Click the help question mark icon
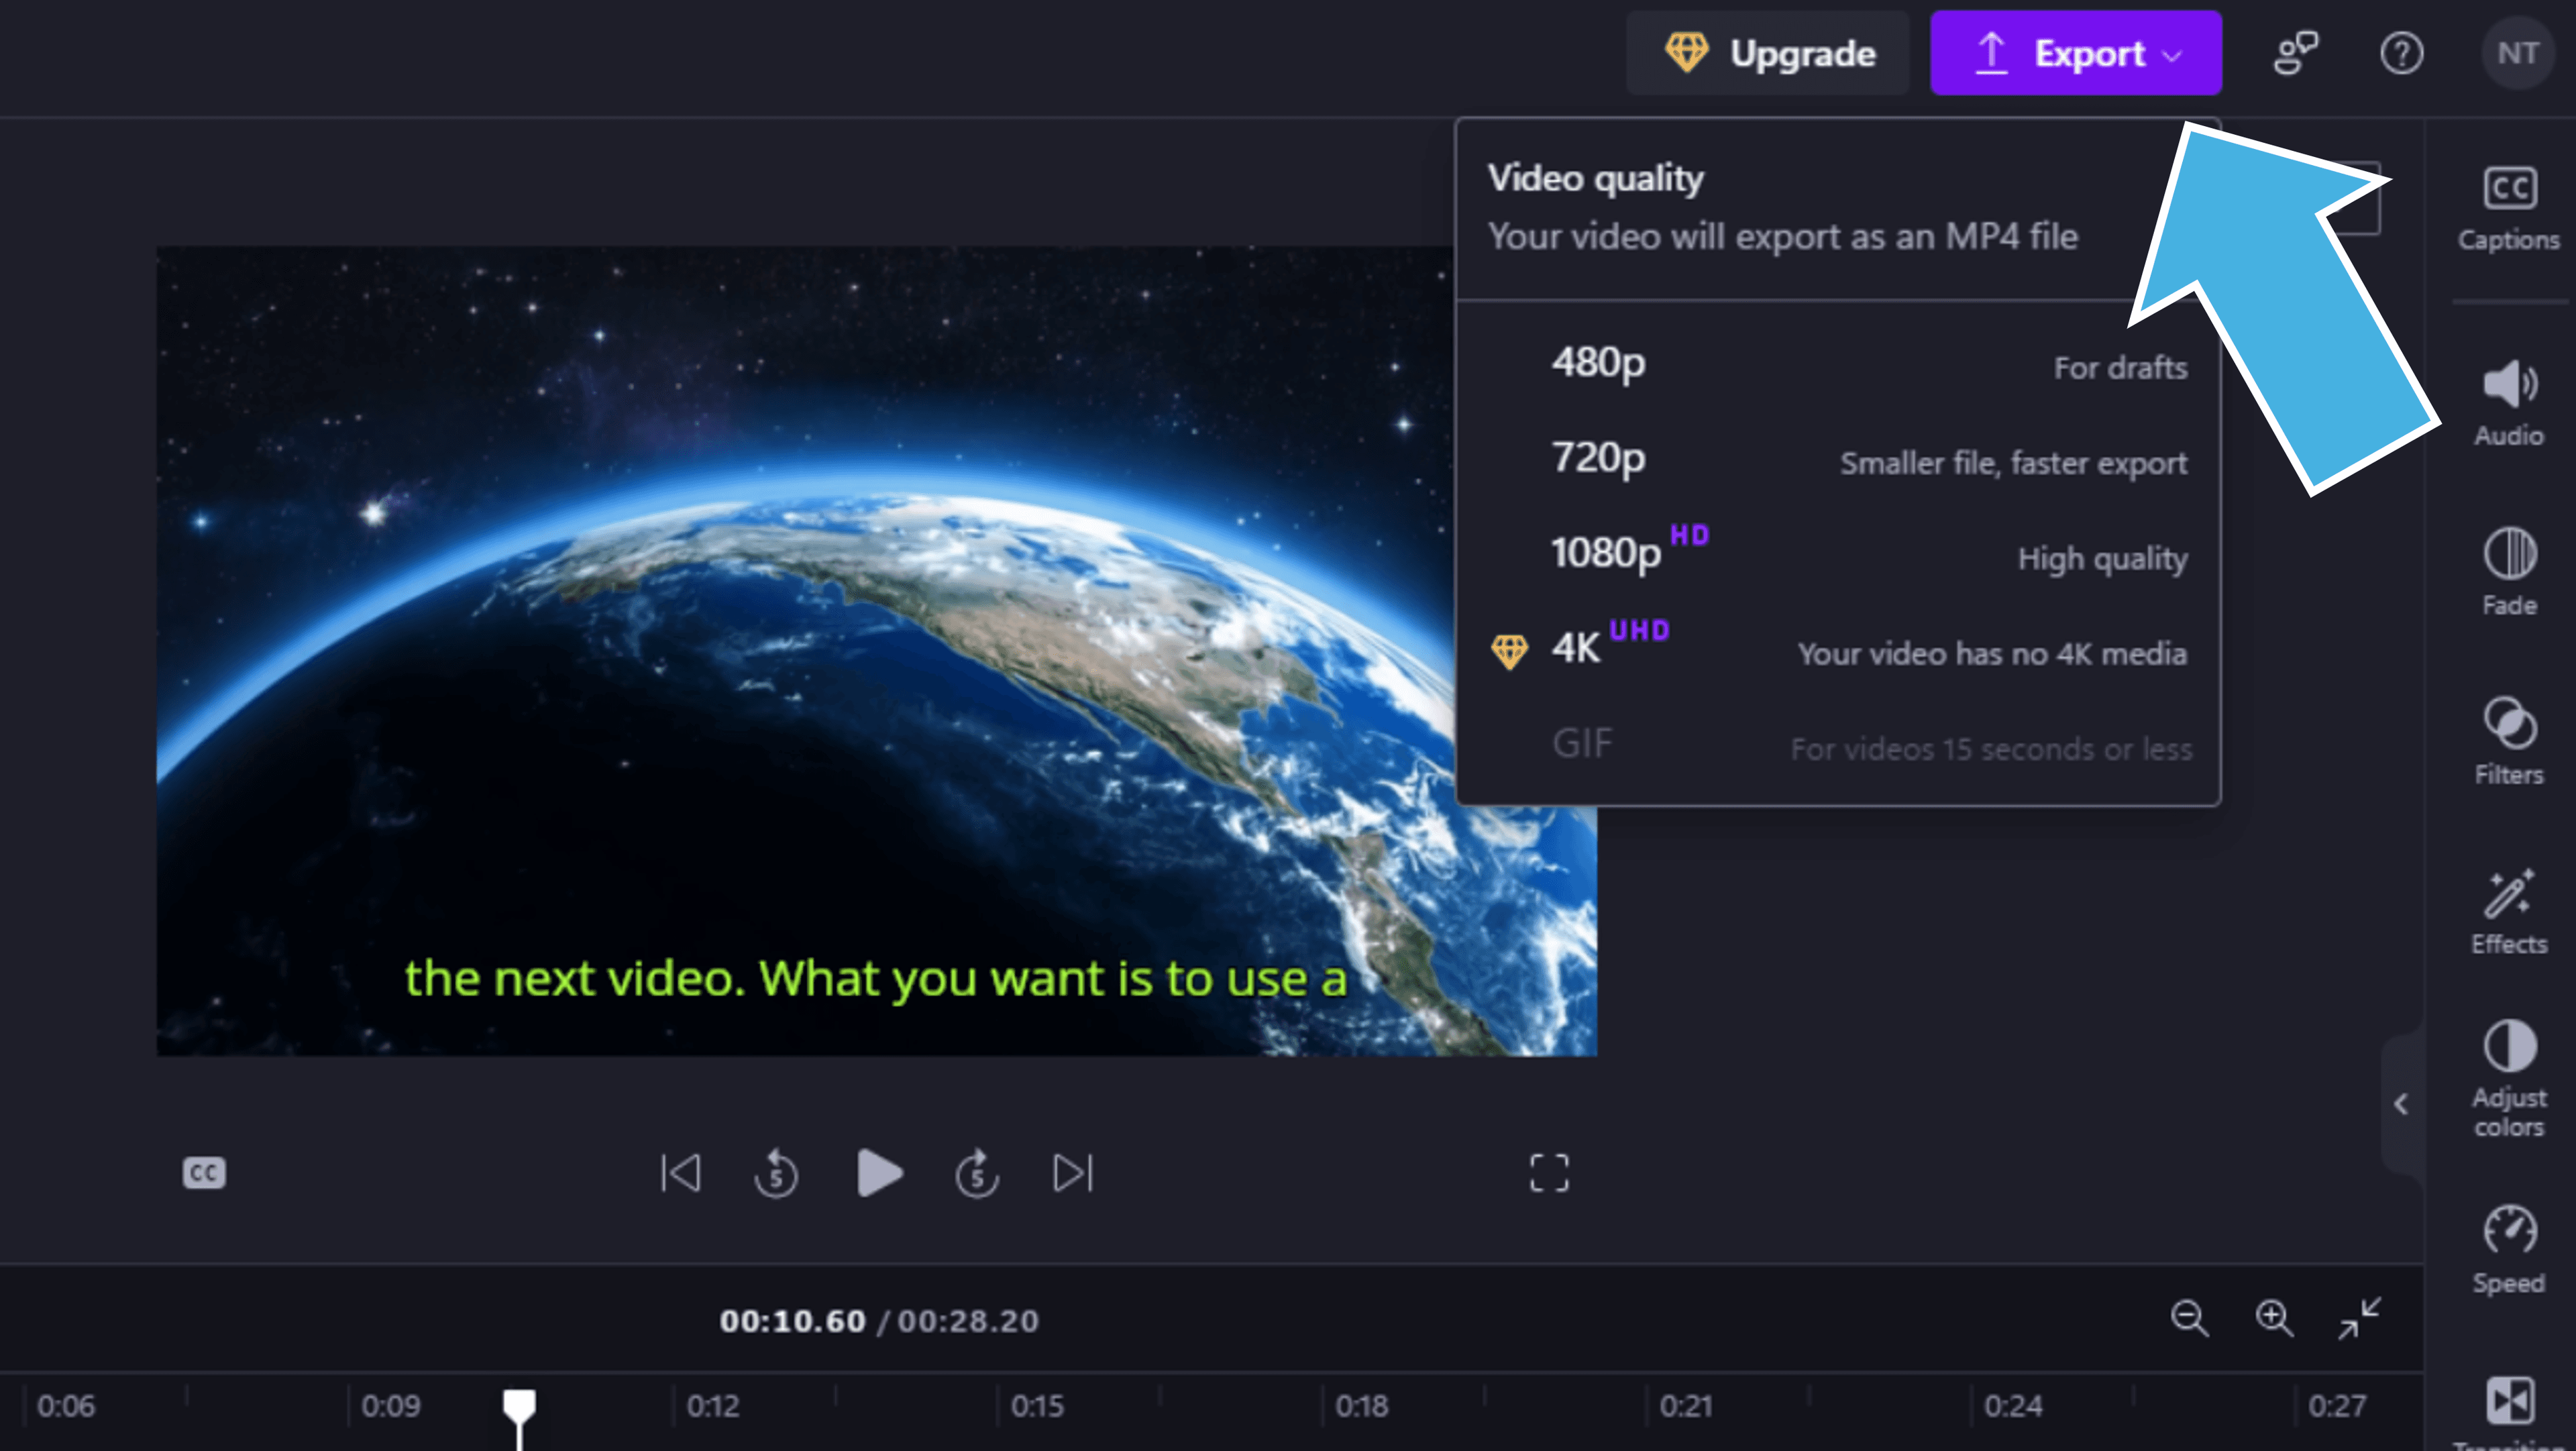Screen dimensions: 2576x1451 pyautogui.click(x=2402, y=54)
